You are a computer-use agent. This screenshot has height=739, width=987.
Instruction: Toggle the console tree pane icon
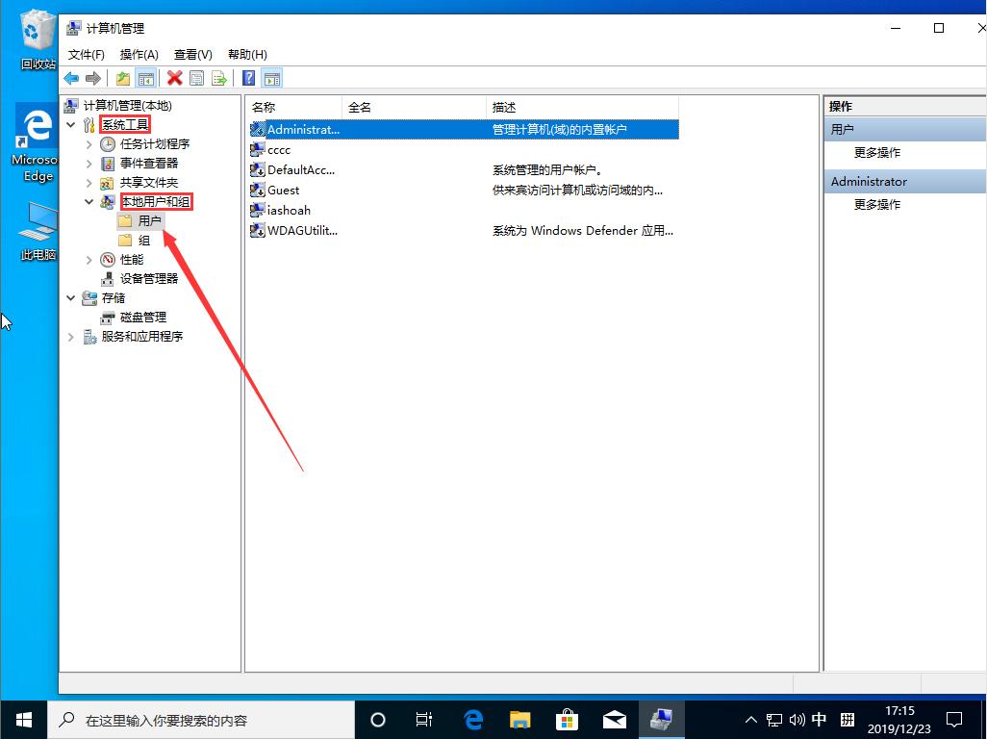(x=145, y=77)
